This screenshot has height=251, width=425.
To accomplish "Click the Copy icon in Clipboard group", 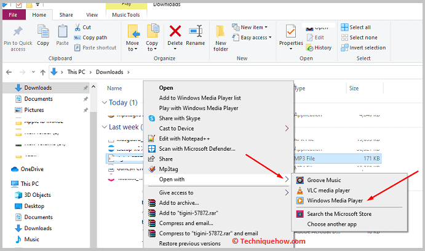I will tap(43, 31).
